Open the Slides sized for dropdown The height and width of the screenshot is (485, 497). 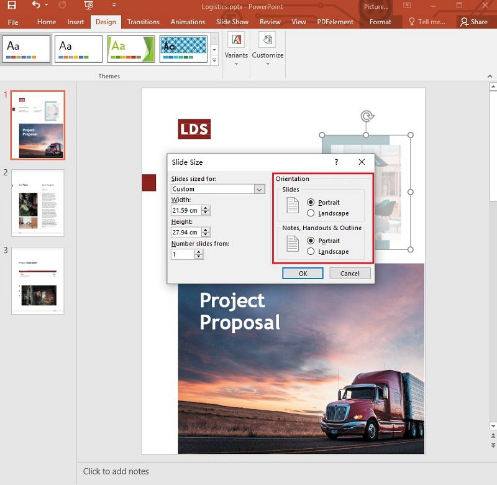coord(260,188)
